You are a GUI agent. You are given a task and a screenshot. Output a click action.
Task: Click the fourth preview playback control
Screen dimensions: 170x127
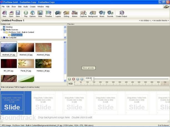coord(82,79)
